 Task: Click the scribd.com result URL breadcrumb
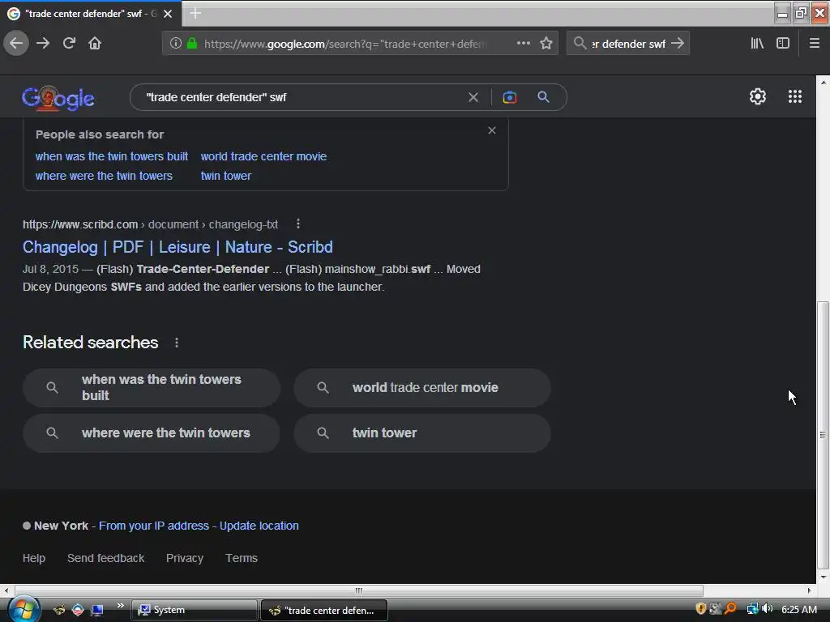click(x=150, y=224)
